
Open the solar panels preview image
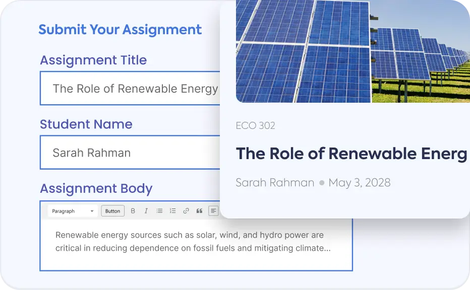pyautogui.click(x=353, y=50)
